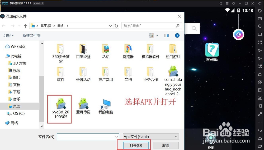Open the 圣诞活动 folder
The image size is (264, 150).
pyautogui.click(x=83, y=74)
